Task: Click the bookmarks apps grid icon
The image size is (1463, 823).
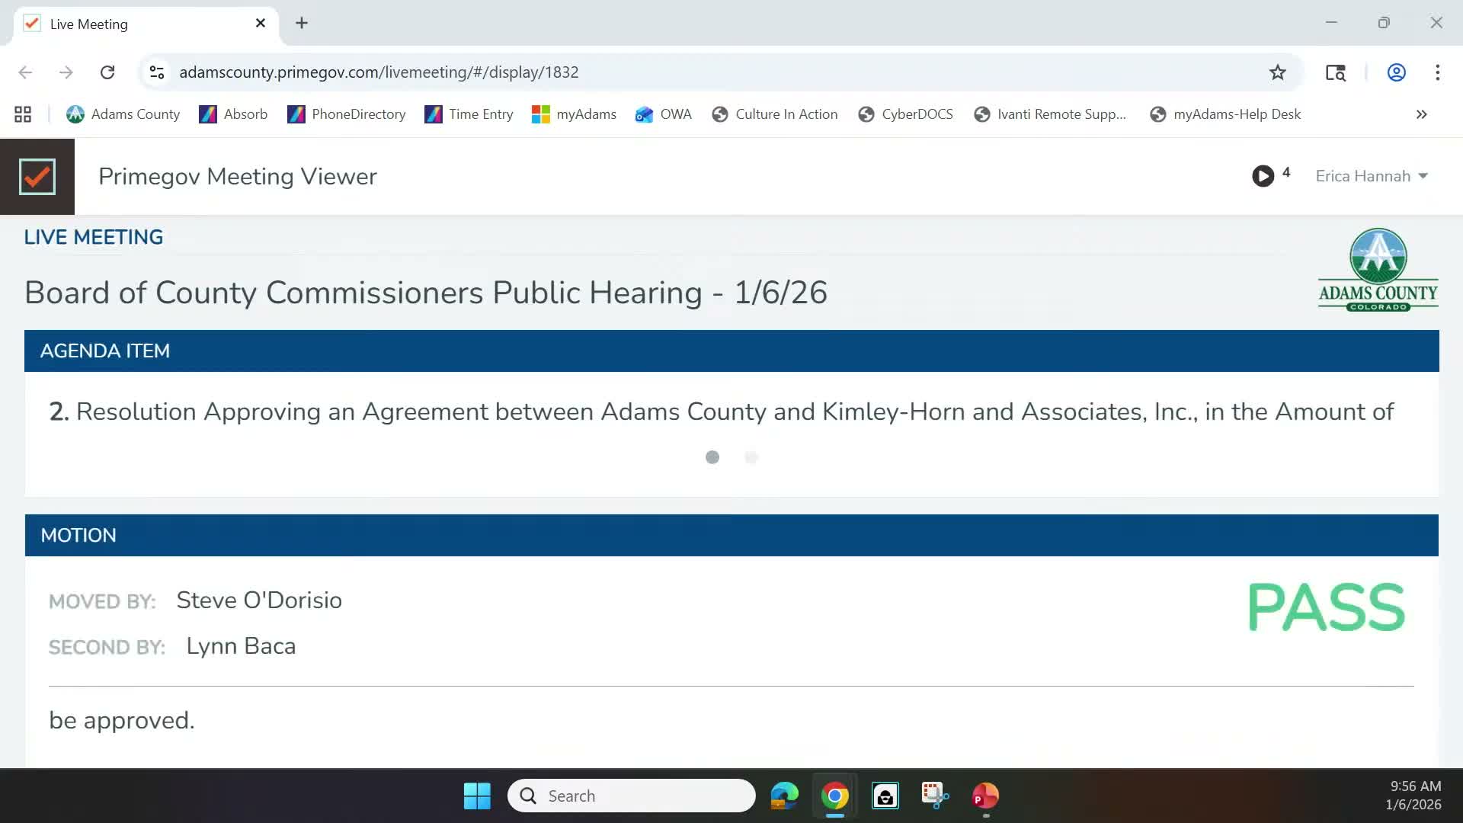Action: [x=22, y=114]
